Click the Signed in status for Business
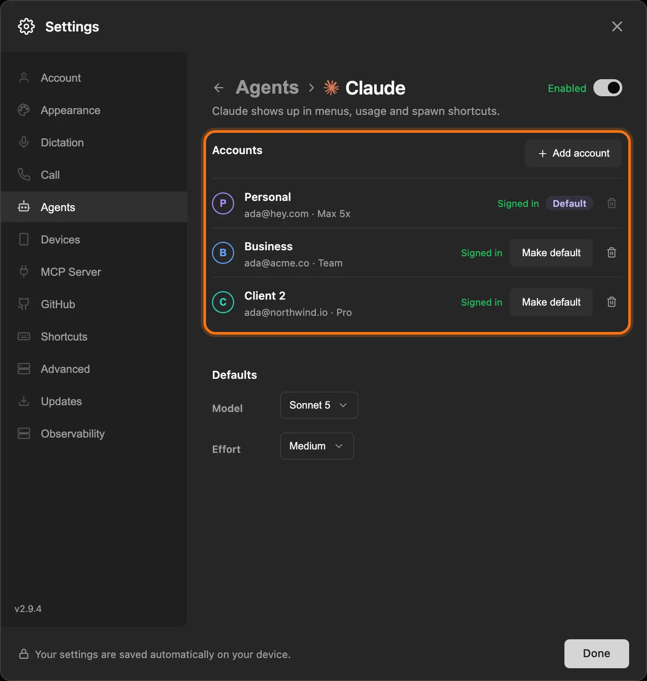This screenshot has height=681, width=647. tap(481, 253)
